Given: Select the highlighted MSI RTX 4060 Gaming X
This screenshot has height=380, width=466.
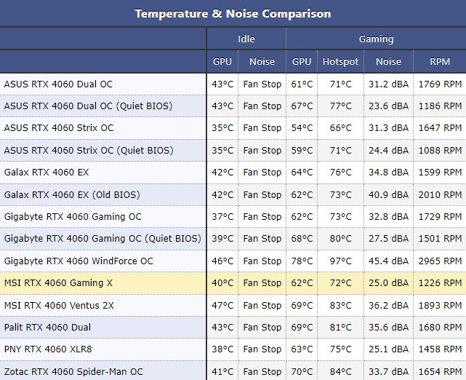Looking at the screenshot, I should [58, 283].
